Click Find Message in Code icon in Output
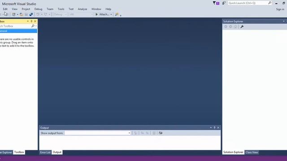The width and height of the screenshot is (287, 161). coord(135,133)
